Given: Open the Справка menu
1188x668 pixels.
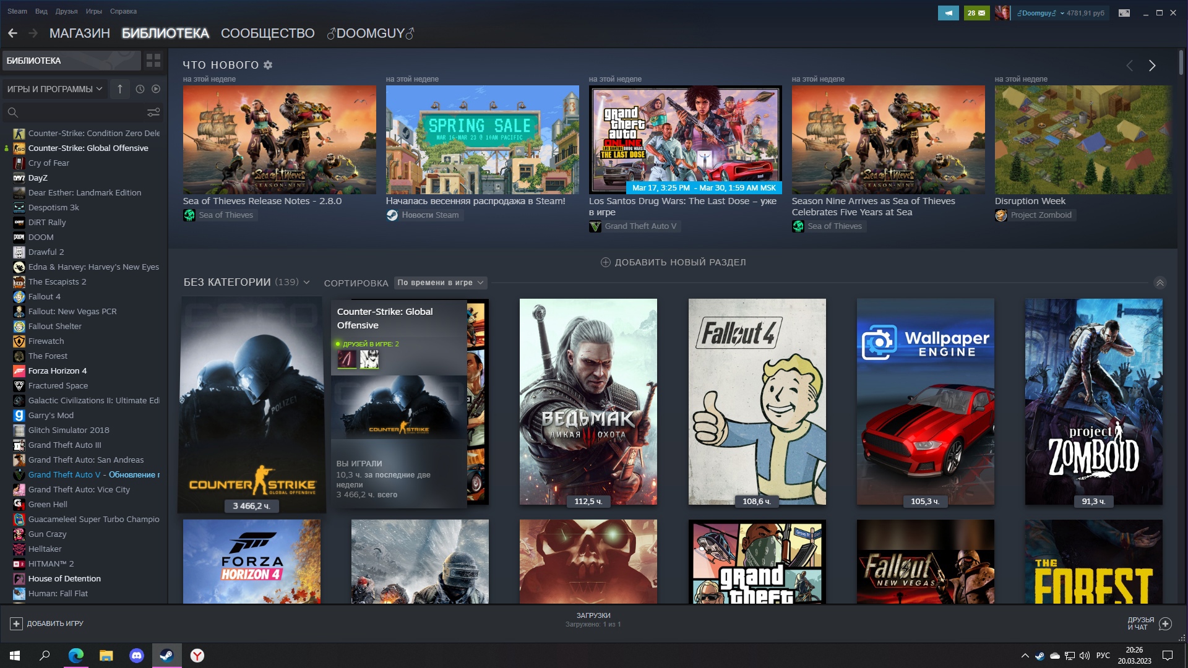Looking at the screenshot, I should 123,11.
